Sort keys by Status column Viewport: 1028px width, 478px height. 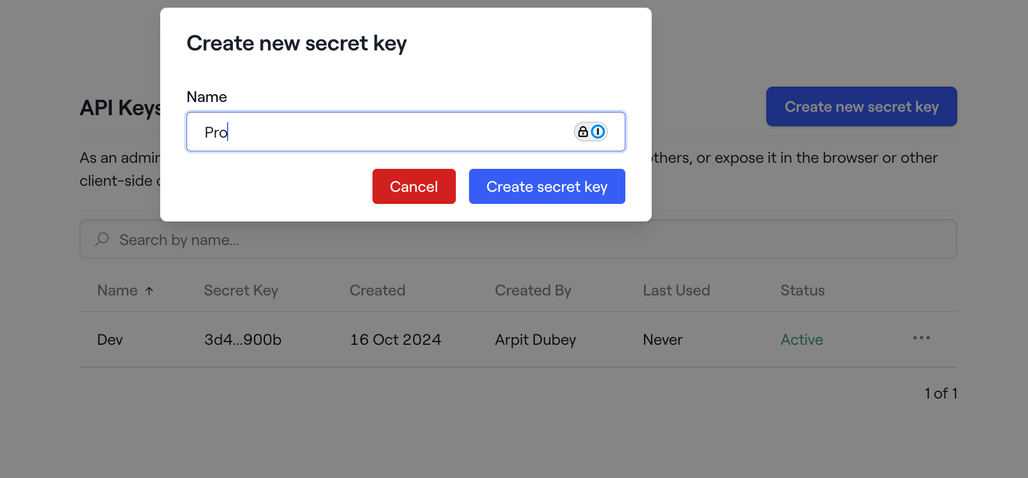coord(802,291)
